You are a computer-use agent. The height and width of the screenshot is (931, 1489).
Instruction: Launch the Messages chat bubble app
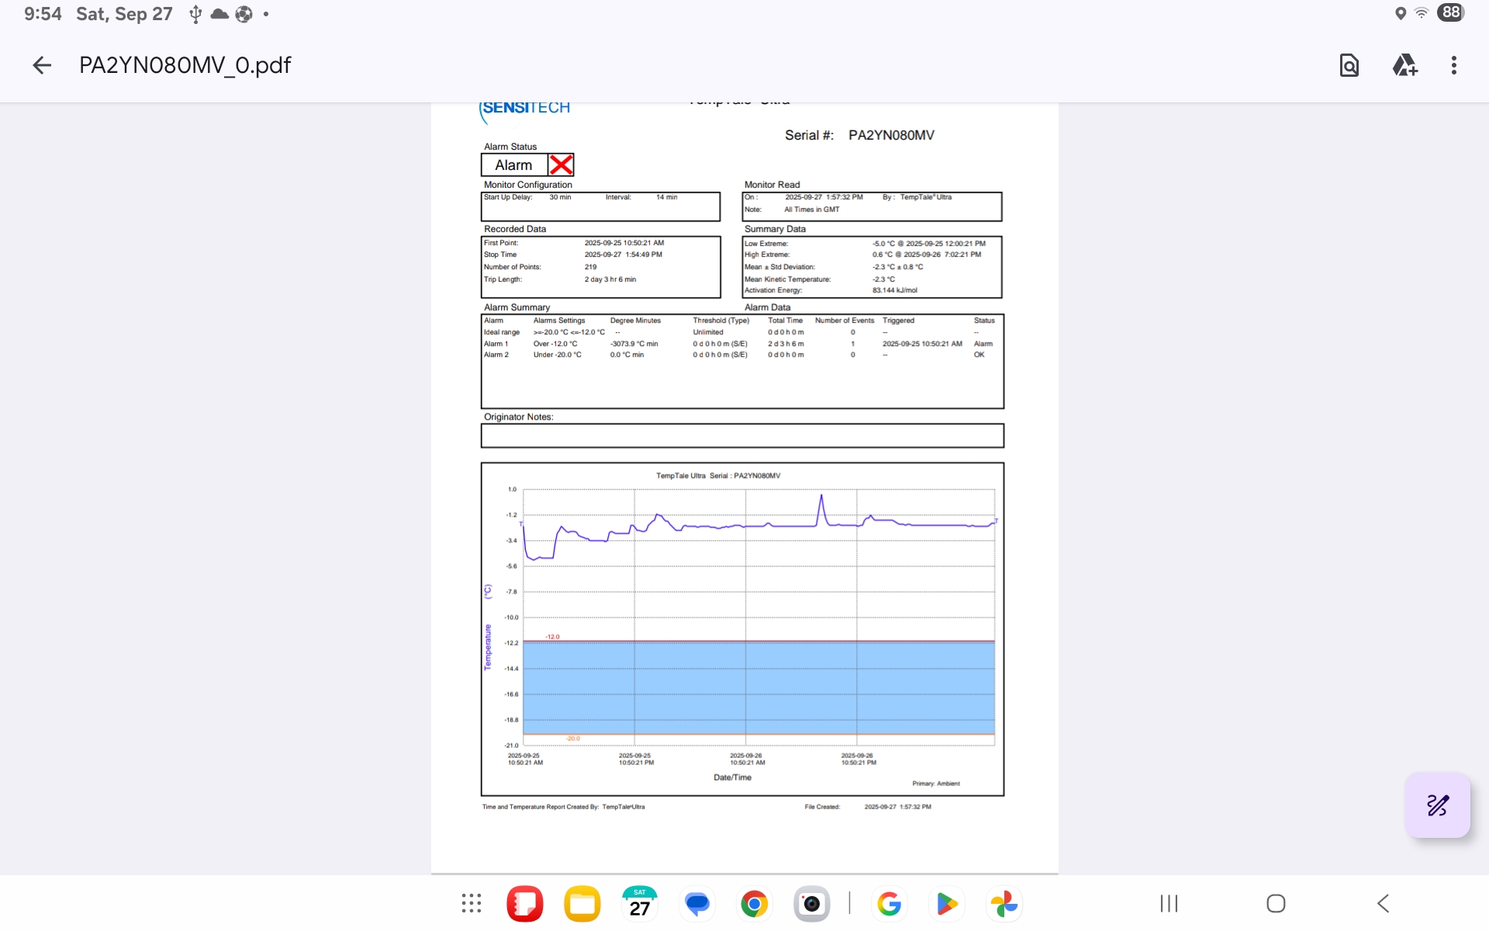point(696,903)
